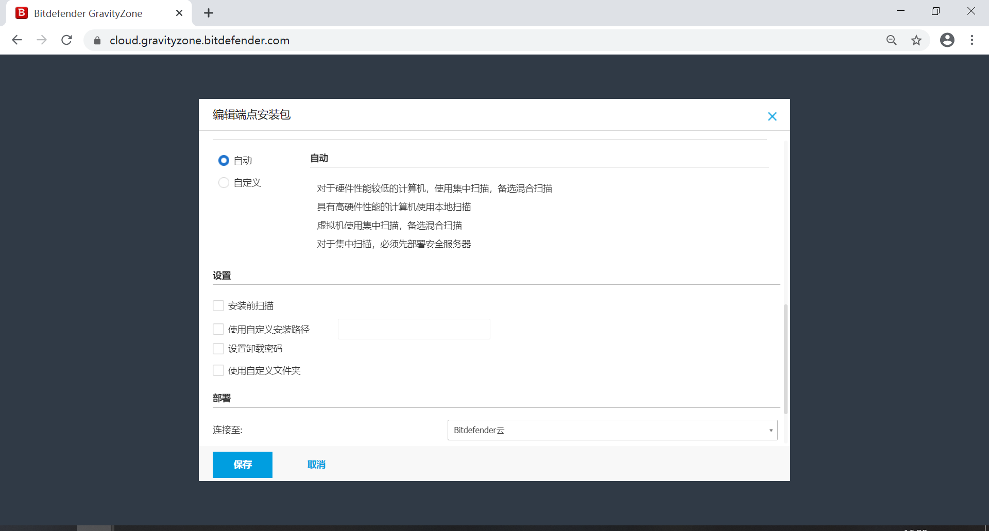Minimize the browser window
Screen dimensions: 989x531
900,11
